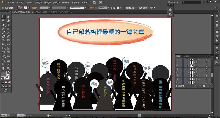This screenshot has width=220, height=118.
Task: Select the Eraser tool
Action: click(8, 37)
